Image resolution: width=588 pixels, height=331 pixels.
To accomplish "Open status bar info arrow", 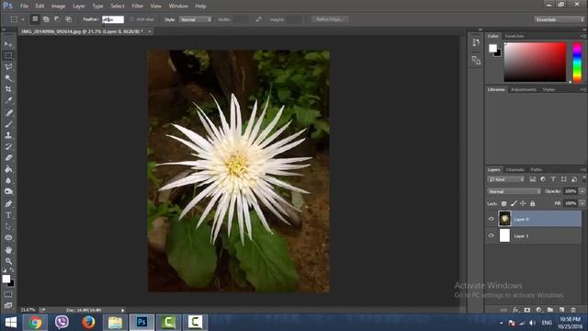I will pyautogui.click(x=122, y=311).
